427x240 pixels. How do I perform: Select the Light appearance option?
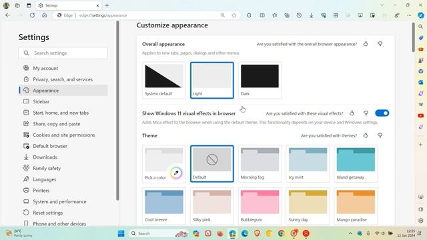212,80
